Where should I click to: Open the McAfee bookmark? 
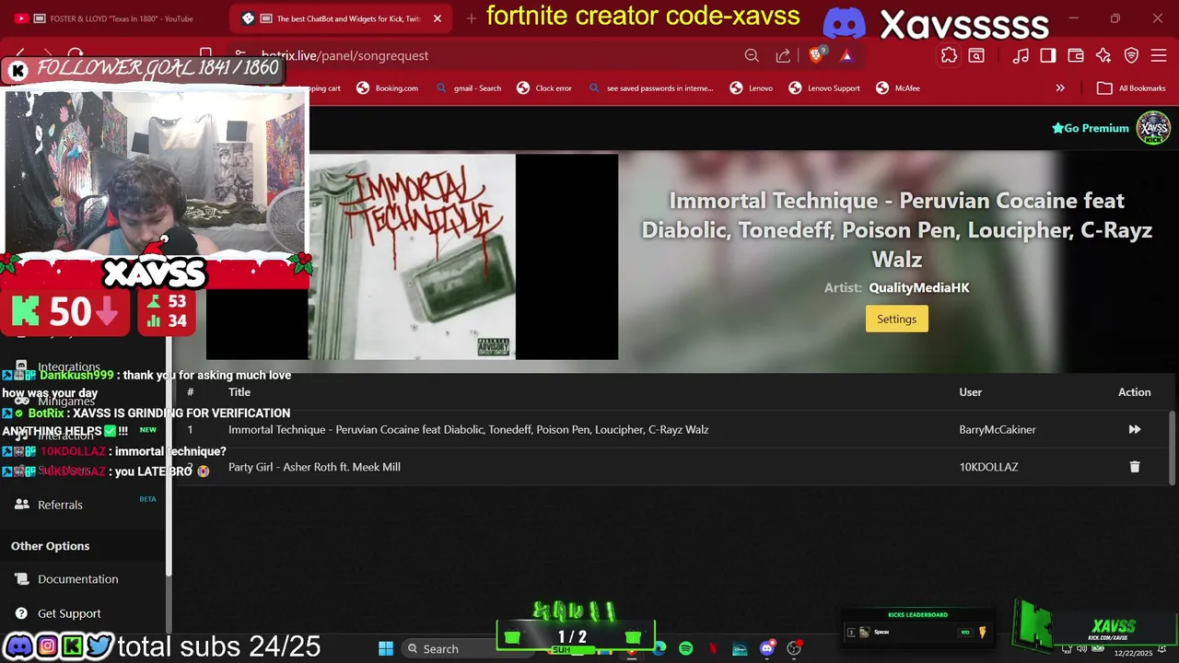coord(897,88)
